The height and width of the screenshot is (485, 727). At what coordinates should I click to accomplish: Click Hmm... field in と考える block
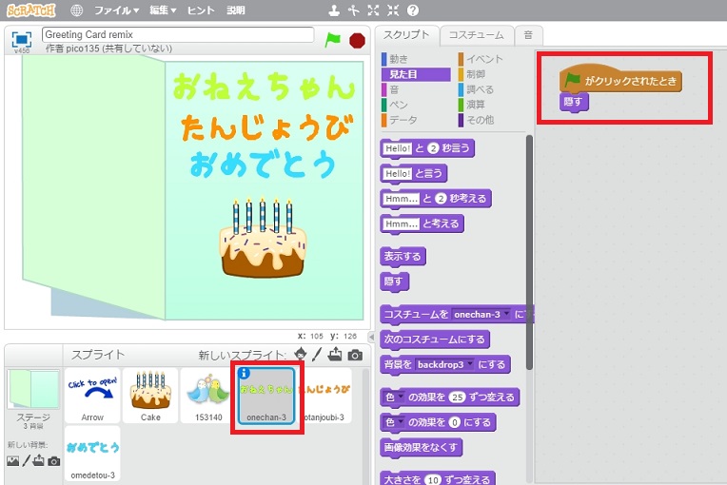coord(402,223)
